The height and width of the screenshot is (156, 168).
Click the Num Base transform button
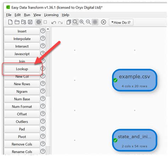(22, 99)
